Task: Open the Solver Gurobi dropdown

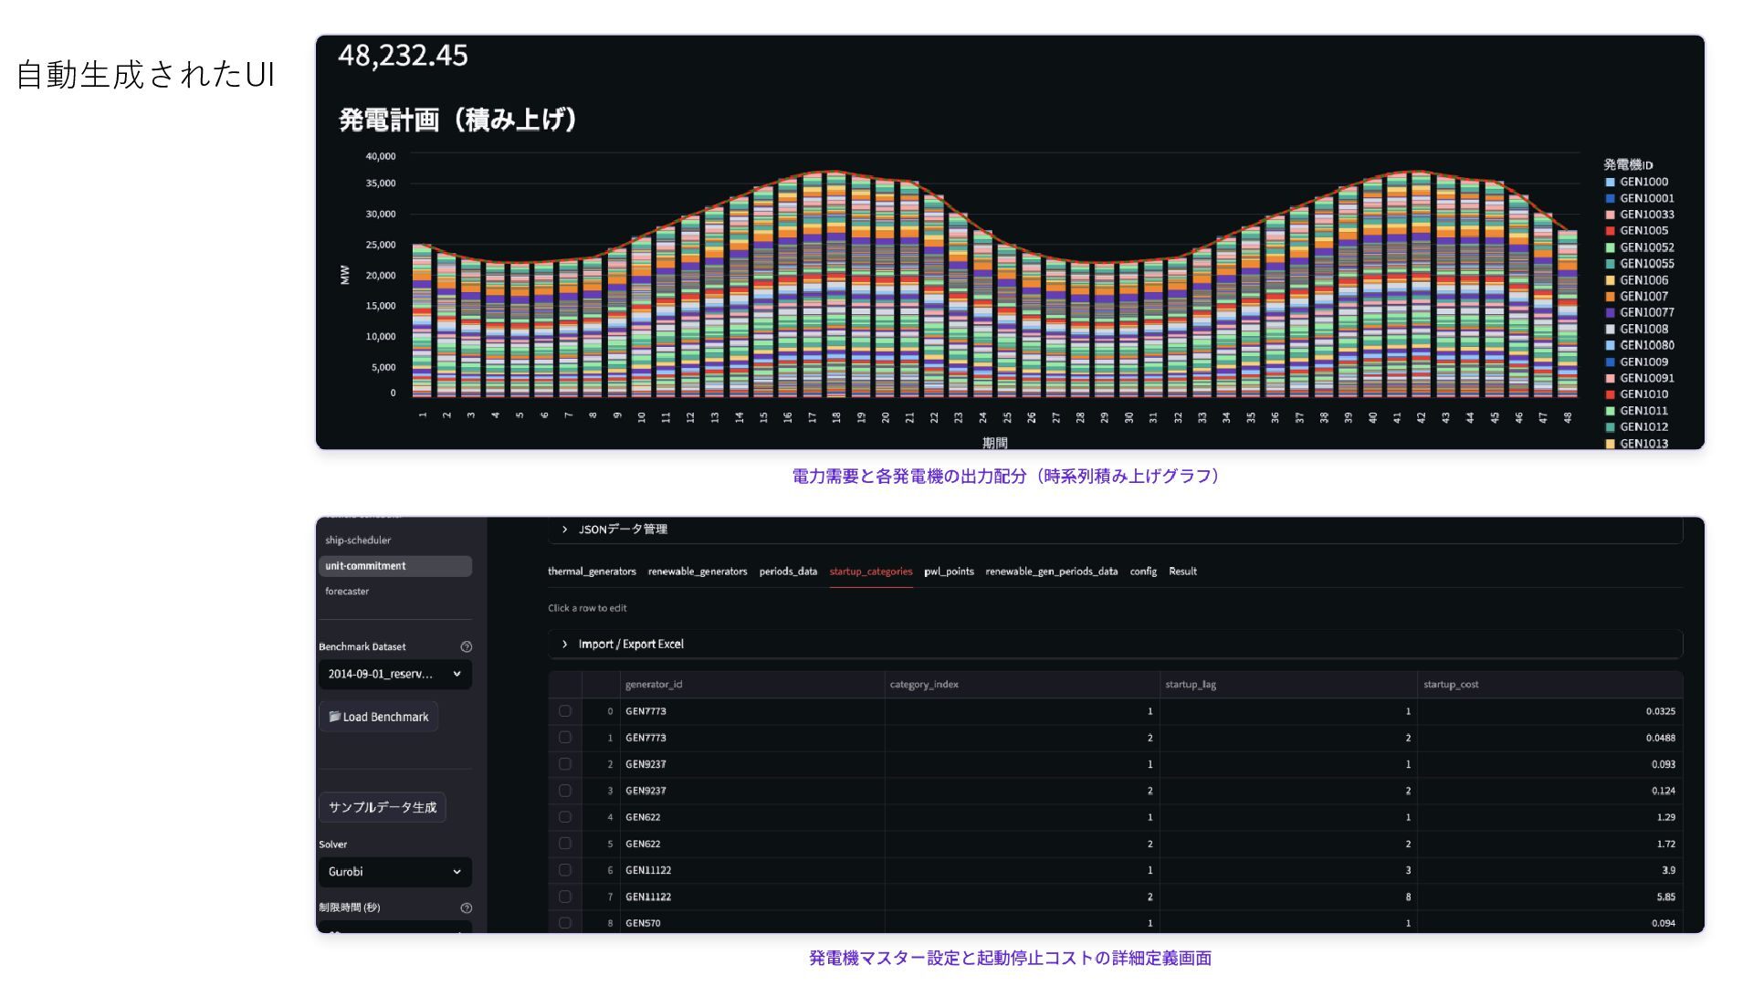Action: [394, 872]
